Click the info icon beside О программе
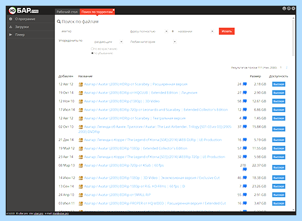 click(x=11, y=19)
